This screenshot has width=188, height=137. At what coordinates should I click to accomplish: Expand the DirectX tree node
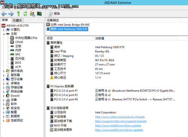pos(4,96)
